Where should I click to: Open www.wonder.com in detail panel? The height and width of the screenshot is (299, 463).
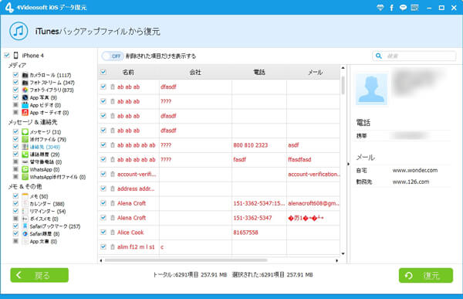[415, 170]
